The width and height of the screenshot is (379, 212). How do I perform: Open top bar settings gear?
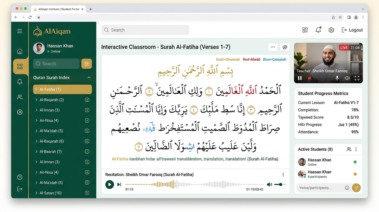point(331,30)
